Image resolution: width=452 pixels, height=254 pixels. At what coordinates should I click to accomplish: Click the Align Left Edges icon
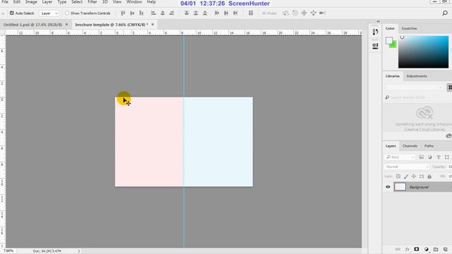[x=153, y=13]
